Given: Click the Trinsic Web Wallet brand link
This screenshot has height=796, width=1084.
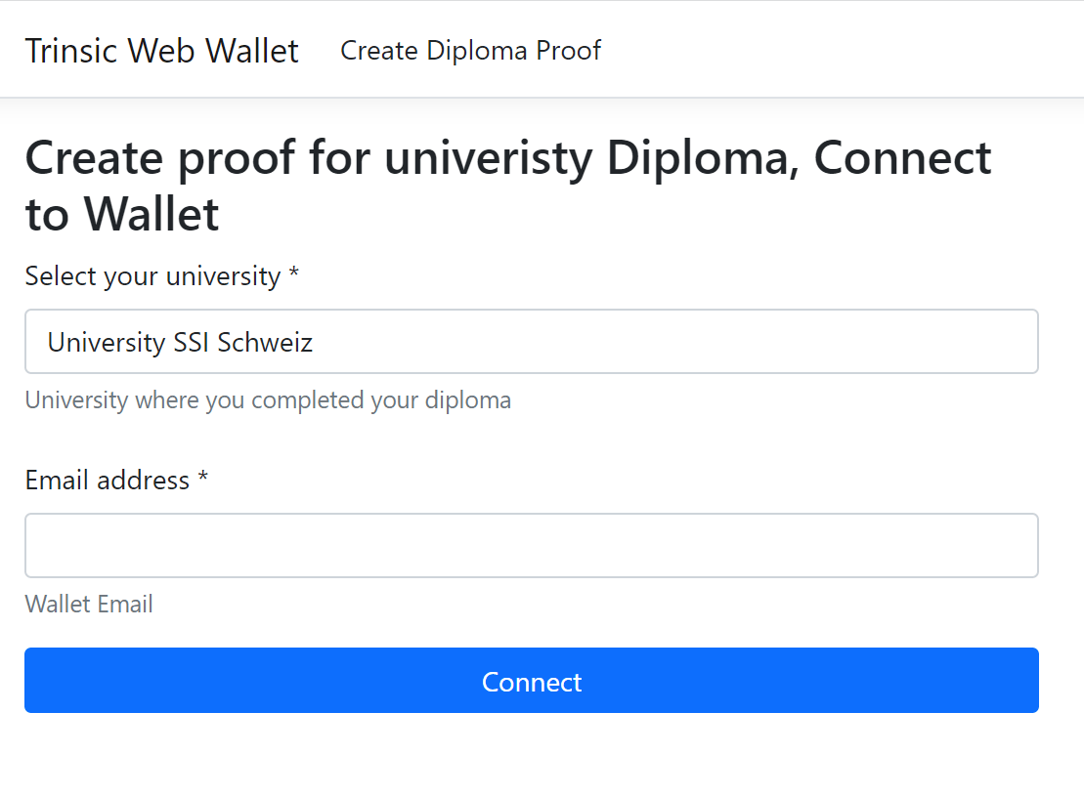Looking at the screenshot, I should (x=161, y=51).
